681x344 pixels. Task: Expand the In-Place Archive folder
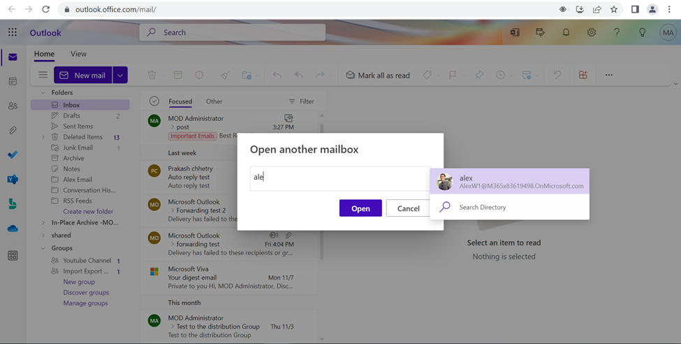click(43, 222)
